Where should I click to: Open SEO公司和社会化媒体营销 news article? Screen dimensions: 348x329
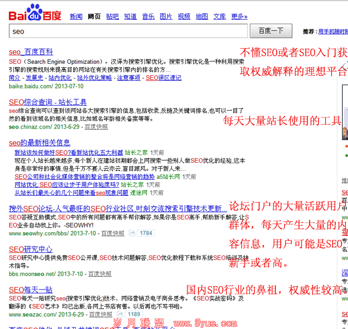coord(85,177)
